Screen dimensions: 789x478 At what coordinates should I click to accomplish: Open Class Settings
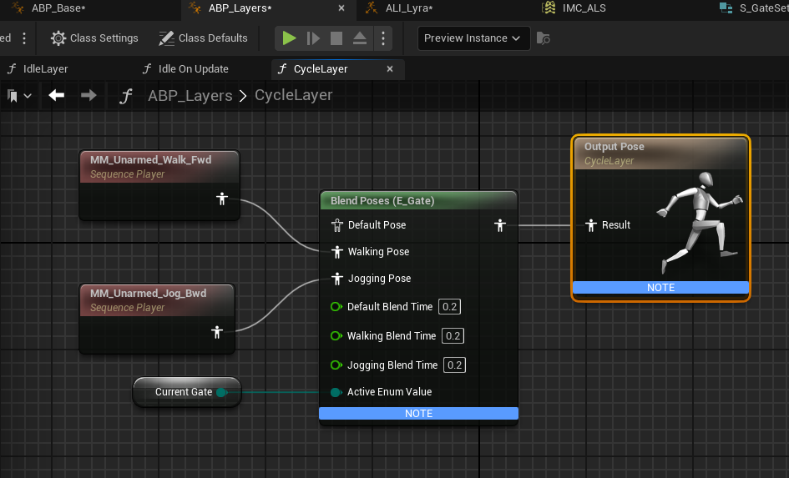[x=94, y=38]
